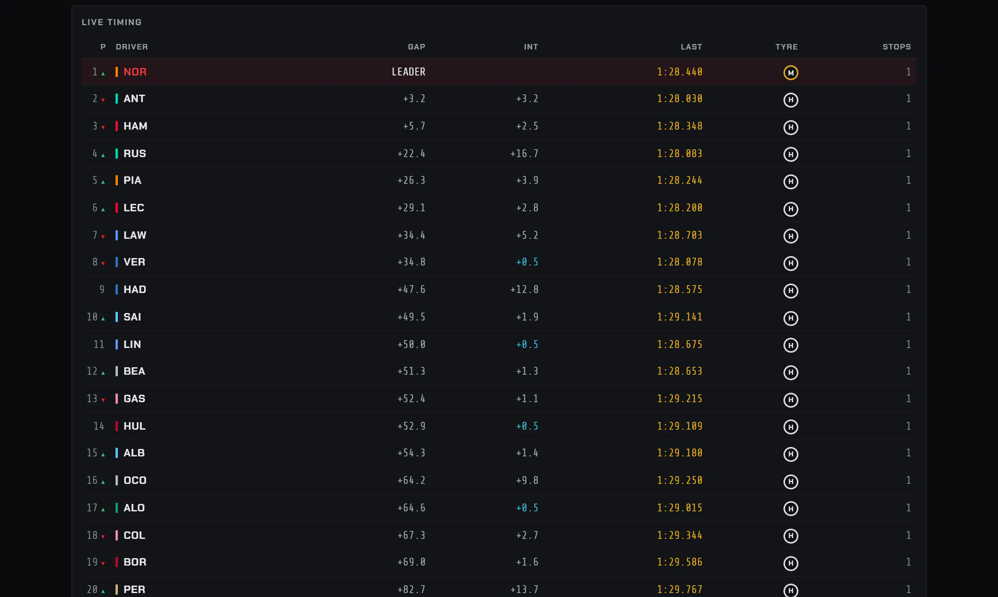
Task: Click the last lap time 1:29.344 for COL
Action: tap(680, 535)
